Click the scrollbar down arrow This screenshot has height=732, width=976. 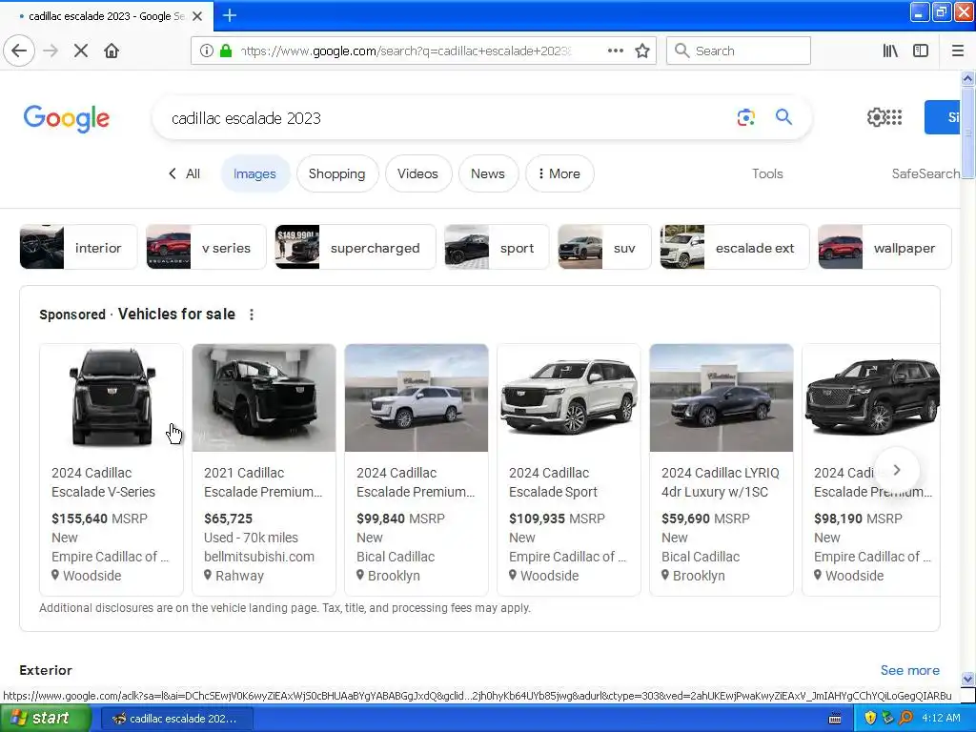coord(967,679)
